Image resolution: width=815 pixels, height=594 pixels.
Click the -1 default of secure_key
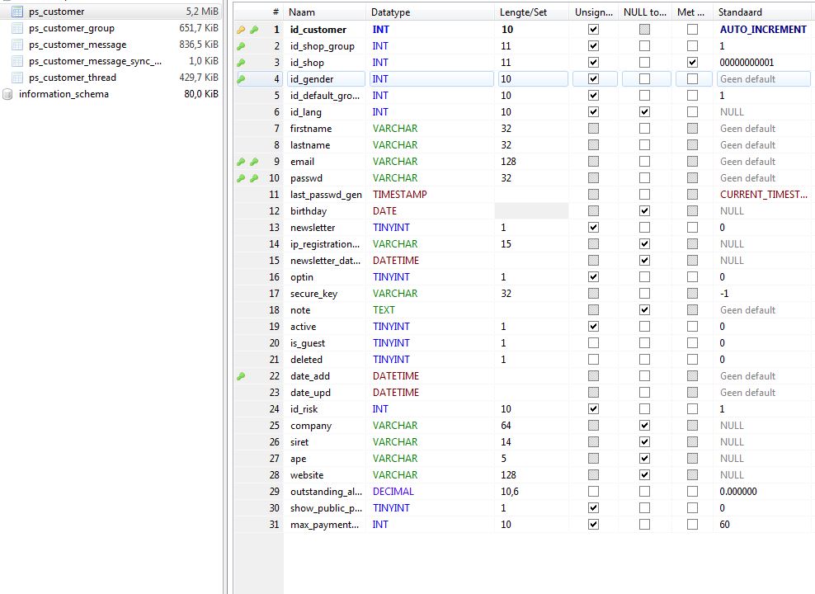click(x=724, y=294)
